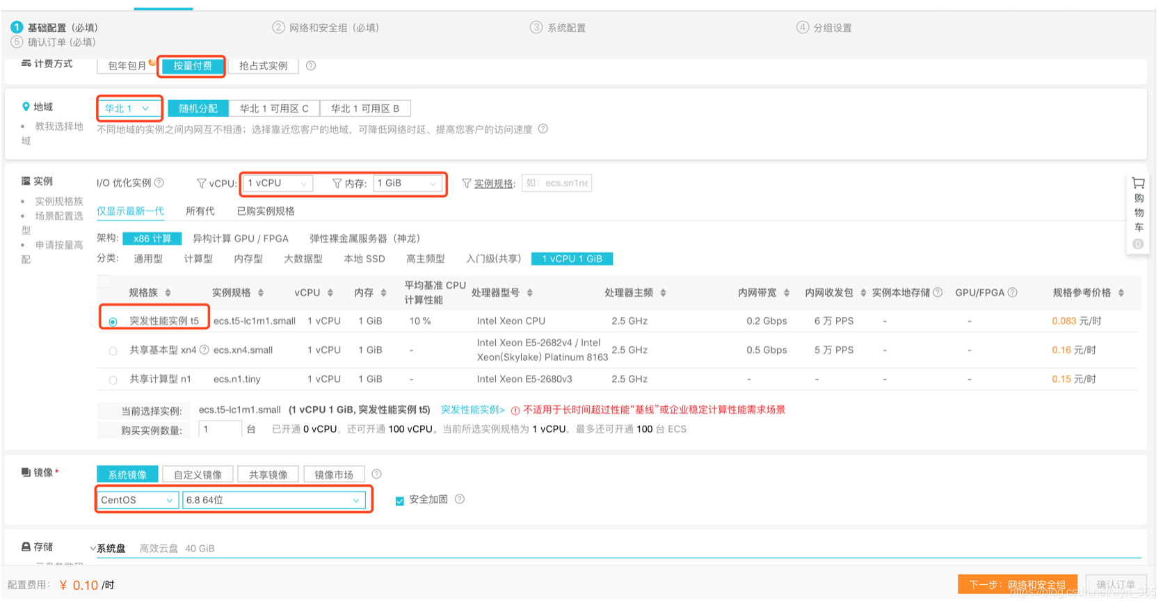Sort by 规格参考价格 column arrows
Viewport: 1163px width, 605px height.
1121,293
